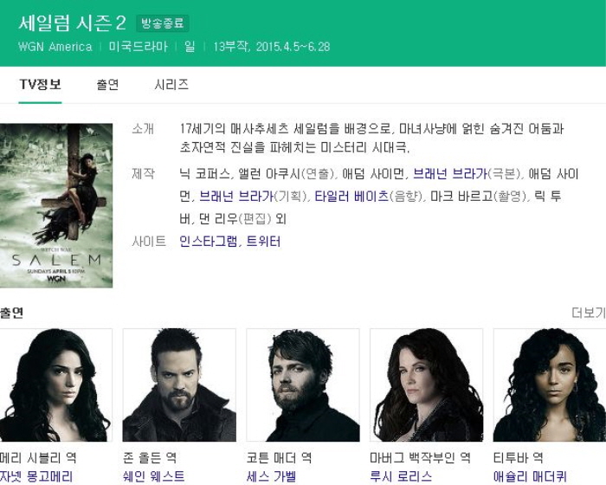This screenshot has height=485, width=606.
Task: Click the 쉐인 웨스트 cast photo
Action: click(179, 385)
